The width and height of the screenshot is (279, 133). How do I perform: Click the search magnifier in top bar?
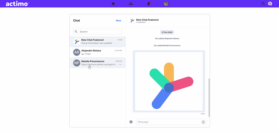coord(263,3)
